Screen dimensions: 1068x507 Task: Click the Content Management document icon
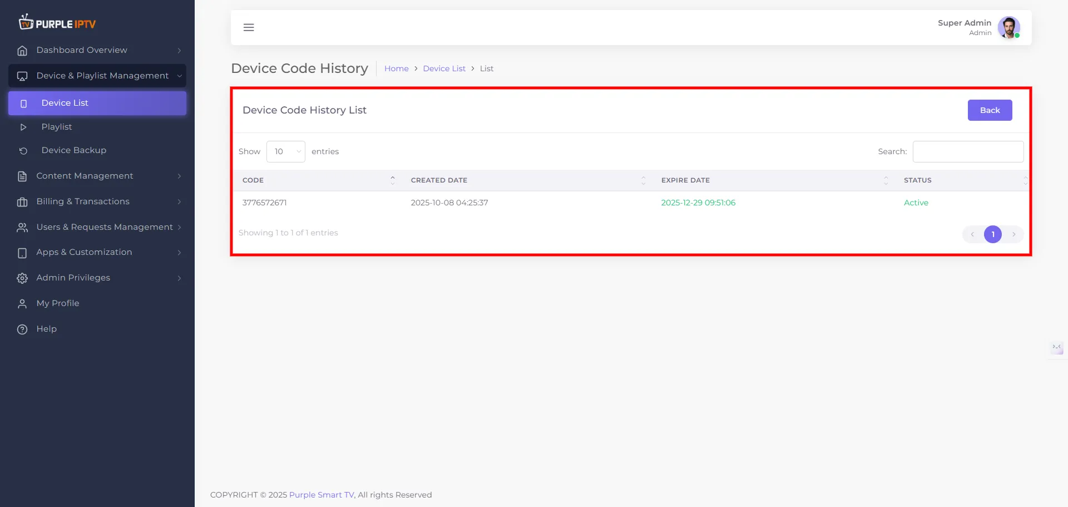(22, 176)
